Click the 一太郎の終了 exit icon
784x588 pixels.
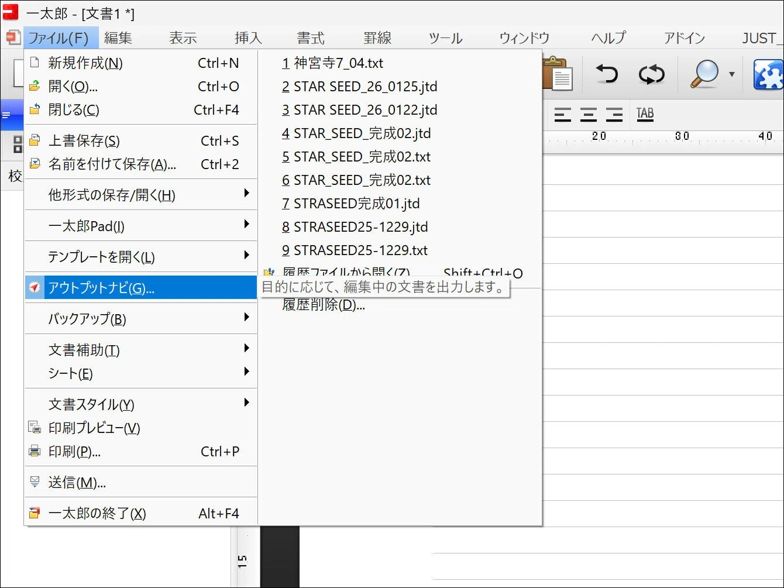35,513
